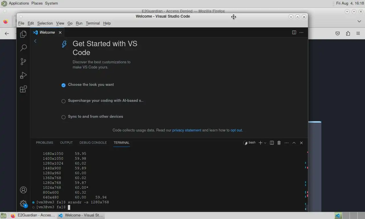Go back using the walkthrough chevron
The width and height of the screenshot is (365, 219).
35,41
